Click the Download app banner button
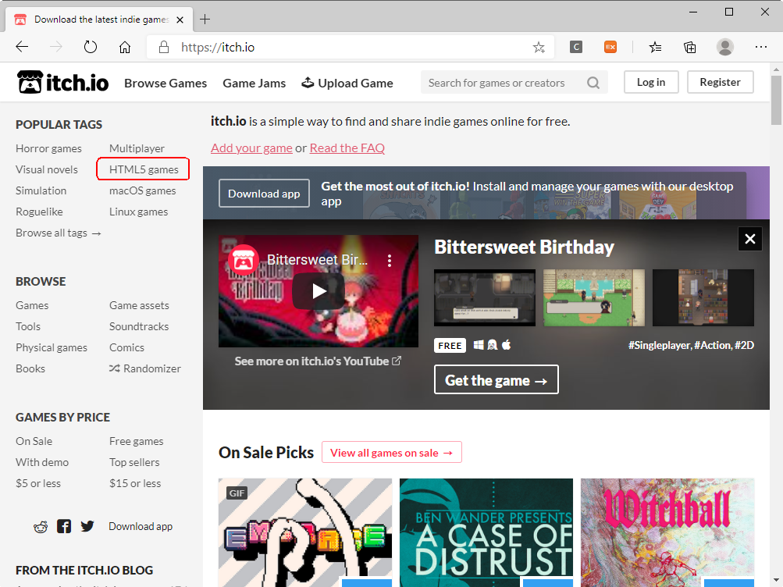 click(264, 193)
